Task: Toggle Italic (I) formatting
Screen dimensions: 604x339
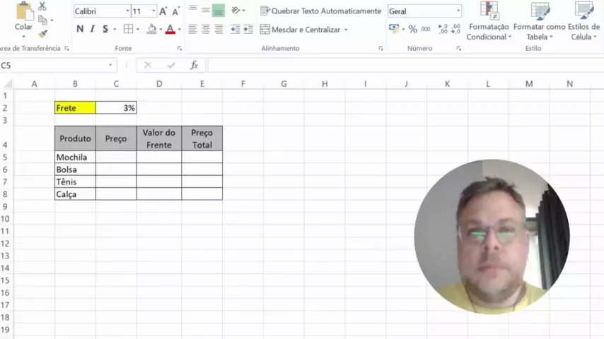Action: pos(93,30)
